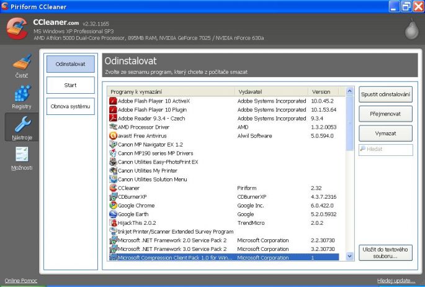Click the version 10.1.53.64 cell
This screenshot has height=287, width=425.
[x=324, y=109]
